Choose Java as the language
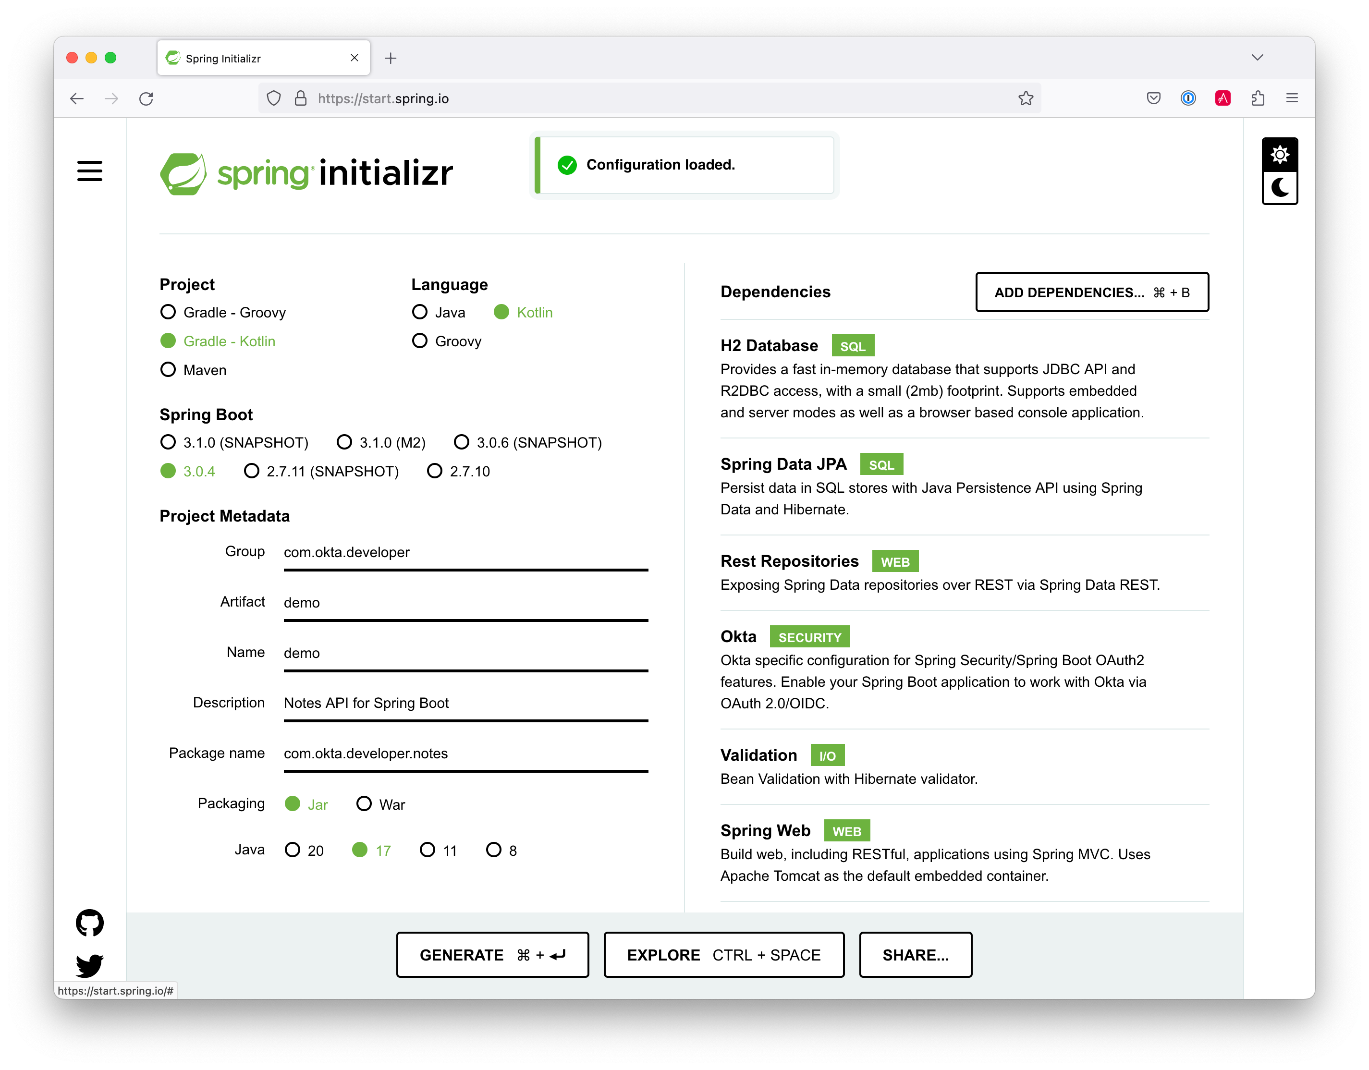The width and height of the screenshot is (1369, 1070). point(439,312)
